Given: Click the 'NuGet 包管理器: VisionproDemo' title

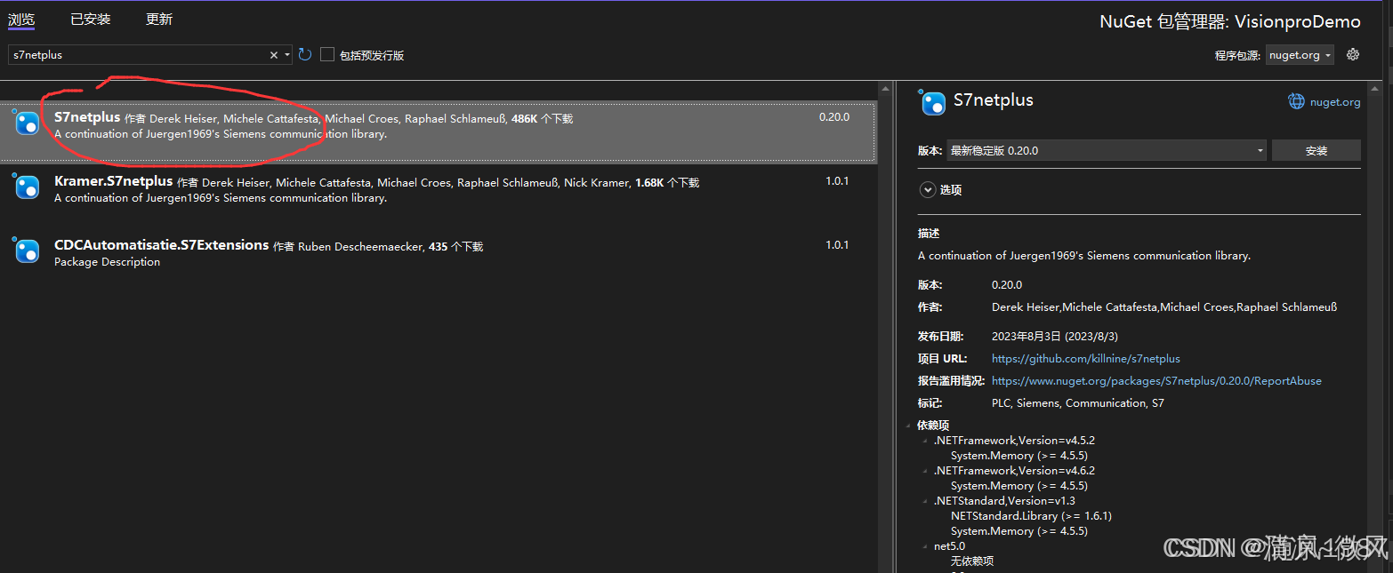Looking at the screenshot, I should 1230,22.
